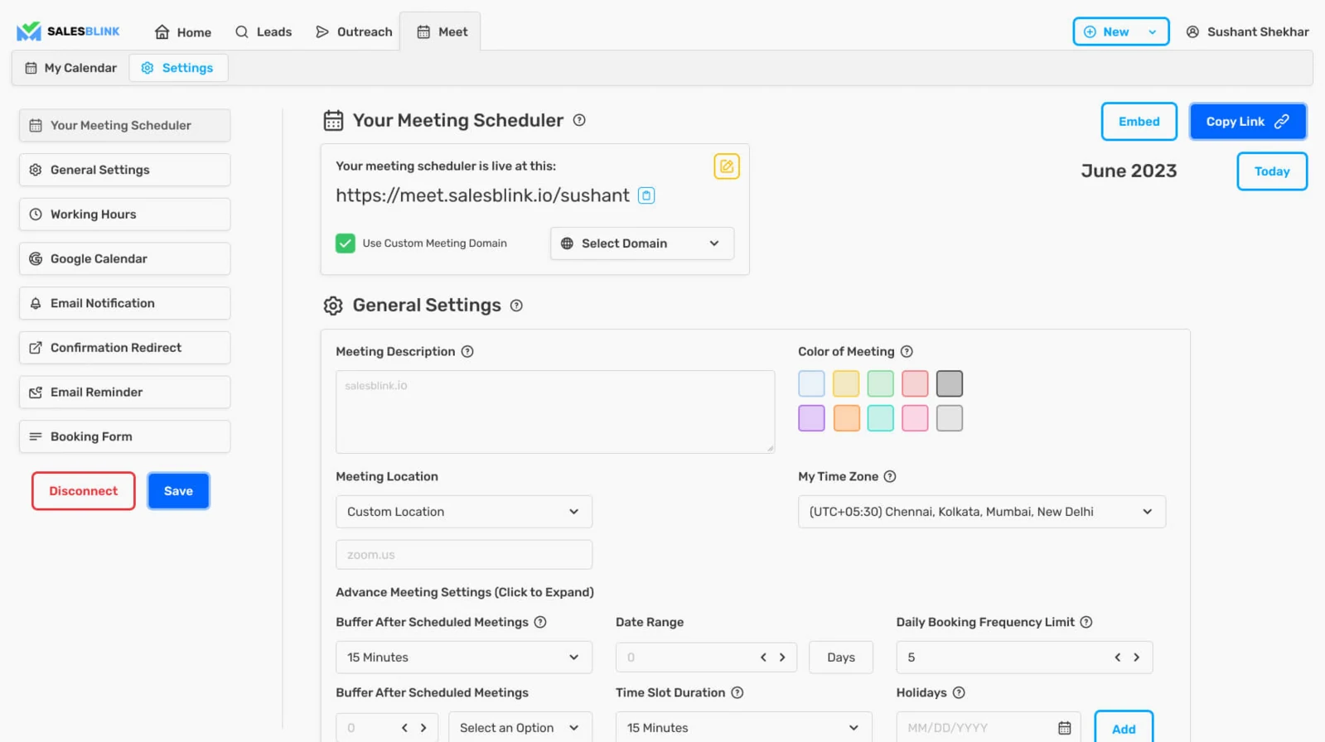Viewport: 1325px width, 742px height.
Task: Click the edit scheduler URL pencil icon
Action: pyautogui.click(x=727, y=166)
